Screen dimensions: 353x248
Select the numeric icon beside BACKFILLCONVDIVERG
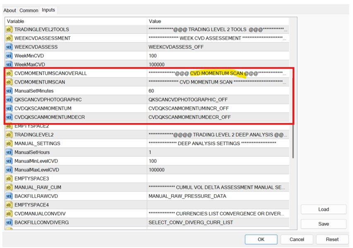click(x=9, y=222)
